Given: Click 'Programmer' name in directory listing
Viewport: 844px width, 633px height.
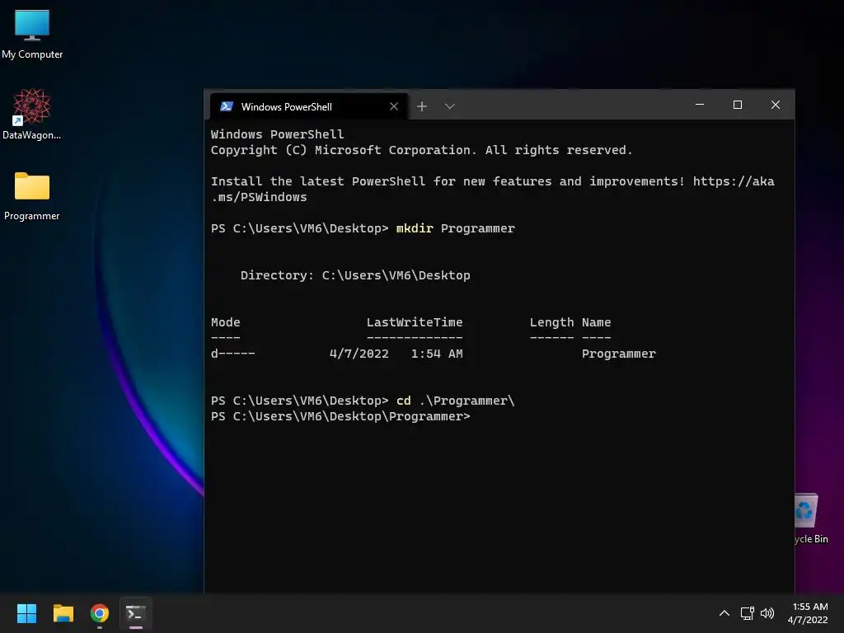Looking at the screenshot, I should pyautogui.click(x=619, y=354).
